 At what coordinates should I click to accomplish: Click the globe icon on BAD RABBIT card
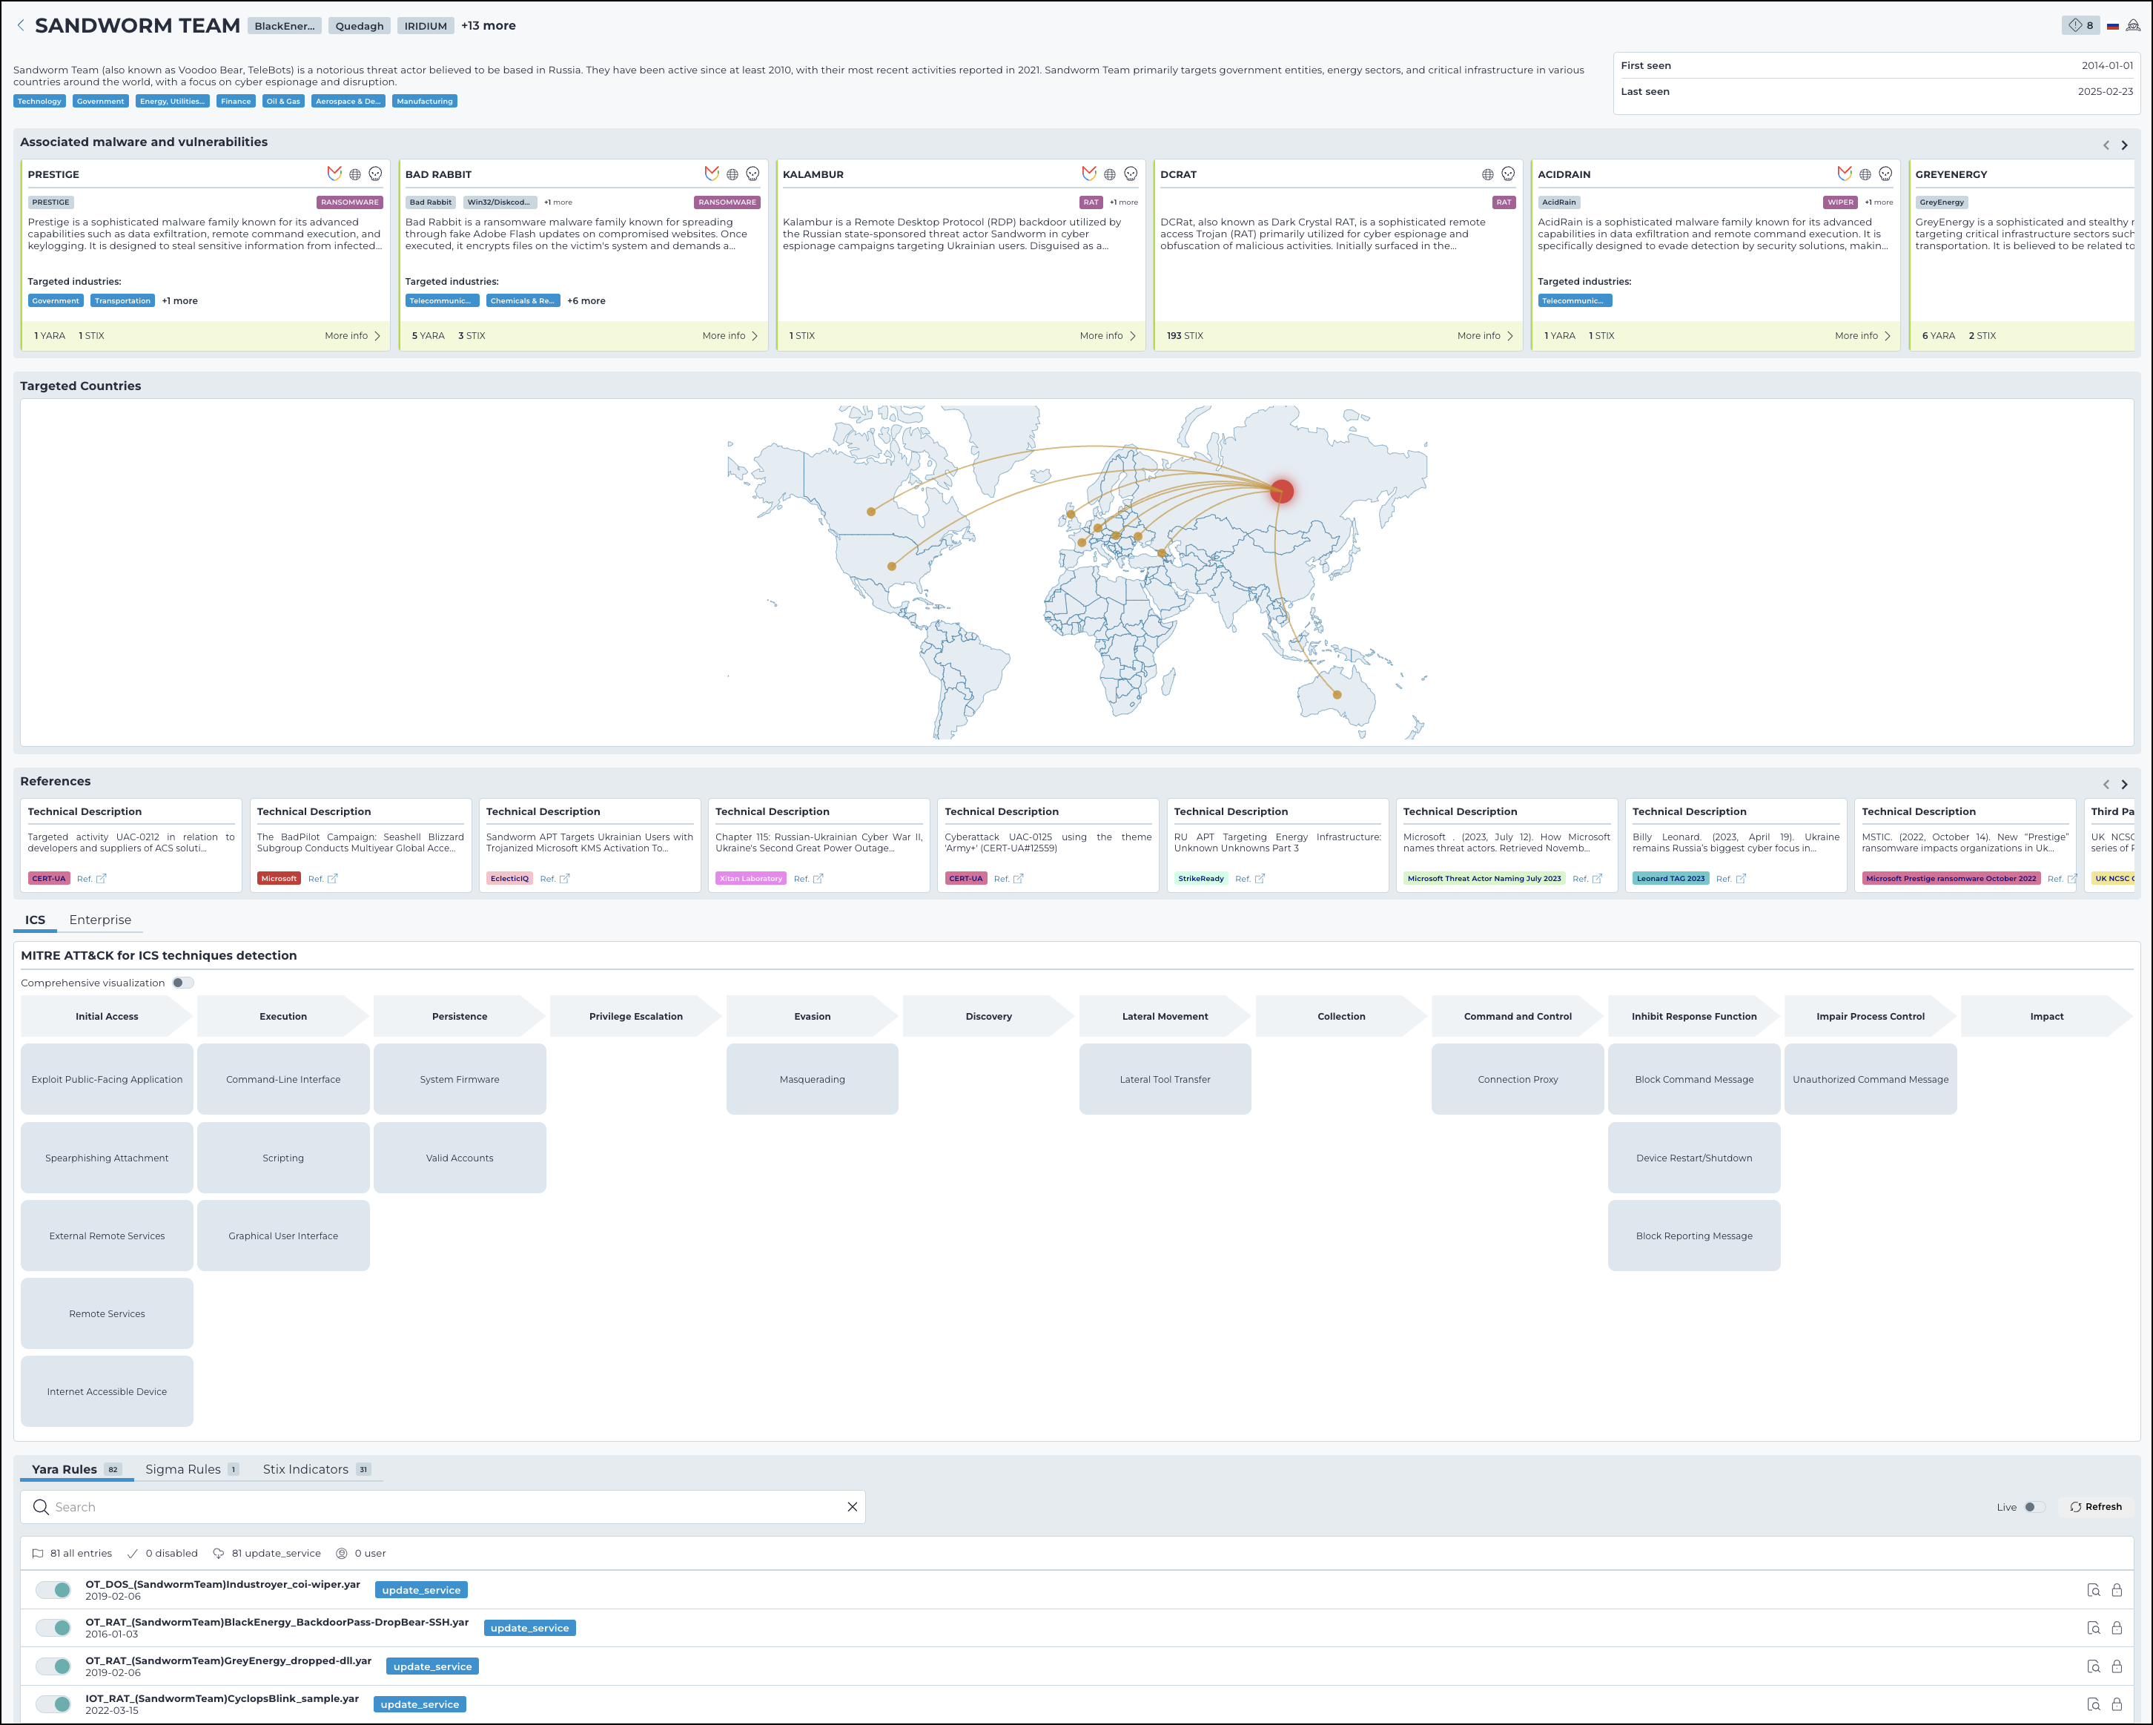[732, 174]
